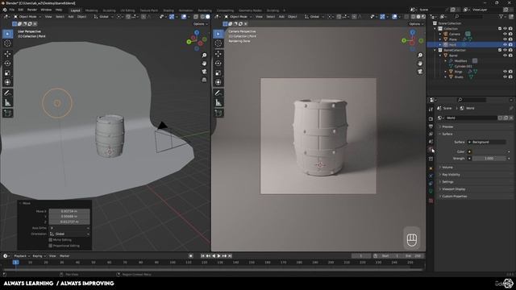Hide the Camera object in viewport

505,34
